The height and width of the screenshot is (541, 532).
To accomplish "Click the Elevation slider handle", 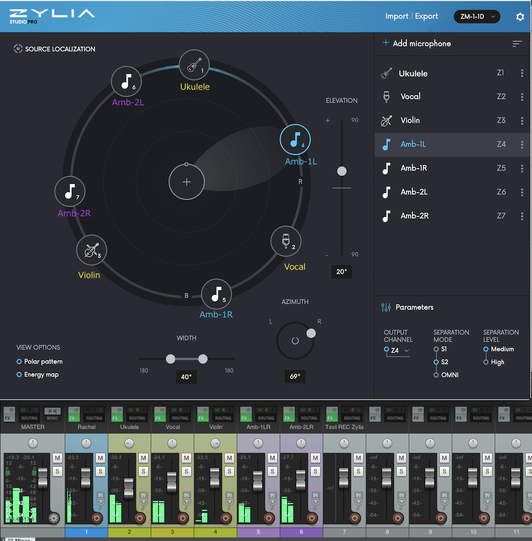I will 341,171.
